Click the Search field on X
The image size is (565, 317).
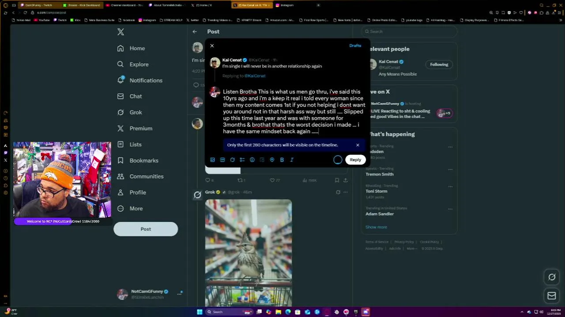(x=409, y=32)
